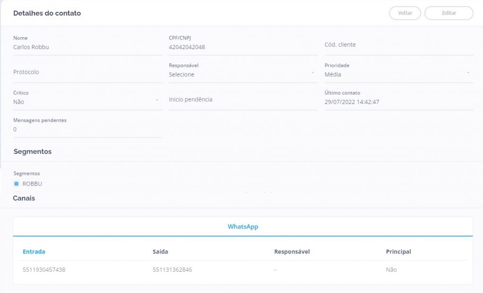This screenshot has width=483, height=293.
Task: Click saída number 551131362846 cell
Action: click(x=172, y=270)
